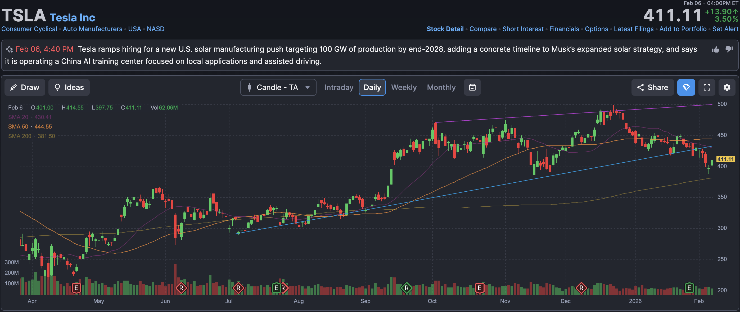Screen dimensions: 740x312
Task: Open chart settings gear
Action: click(x=727, y=87)
